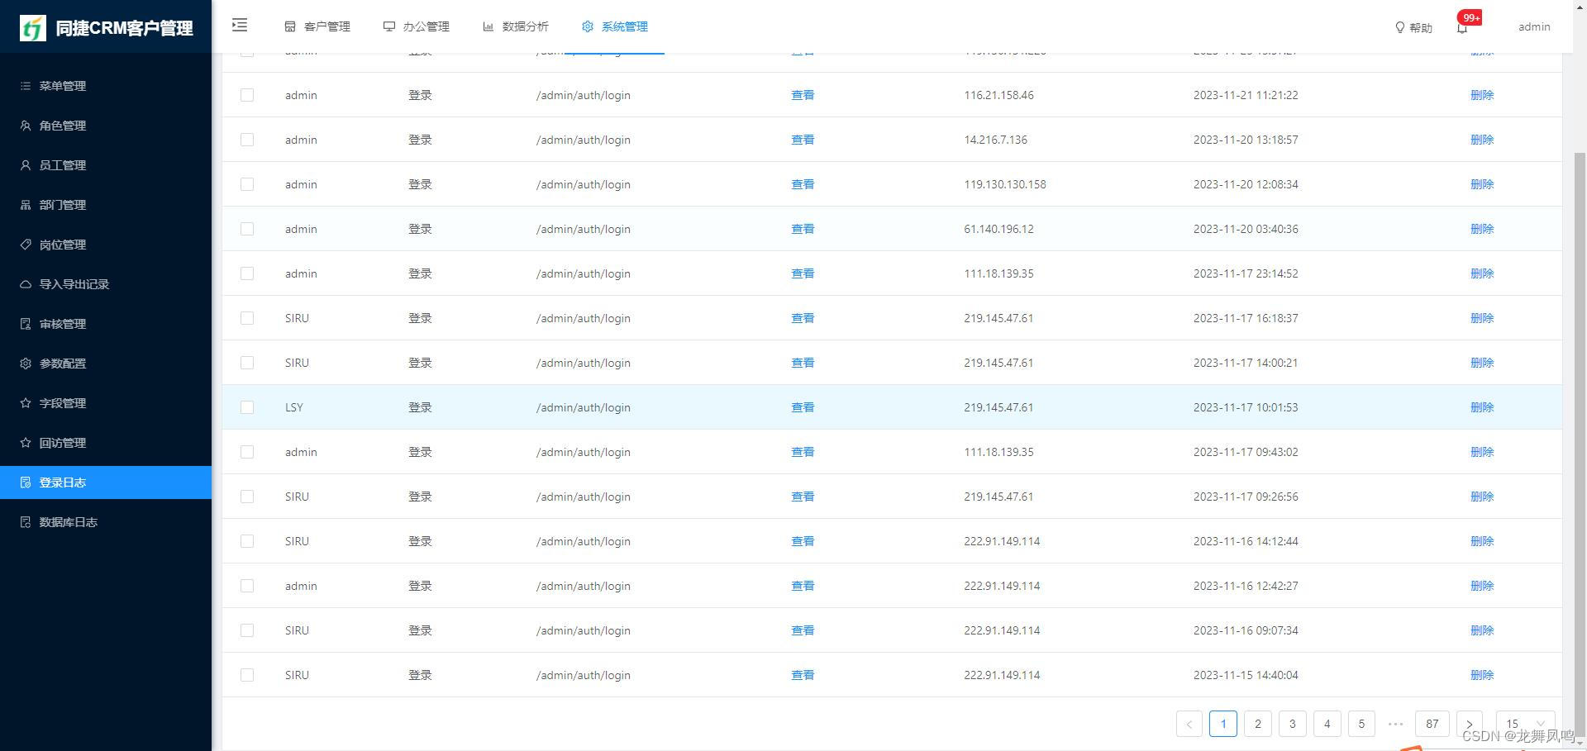Image resolution: width=1587 pixels, height=751 pixels.
Task: Click the 回访管理 star icon
Action: [26, 443]
